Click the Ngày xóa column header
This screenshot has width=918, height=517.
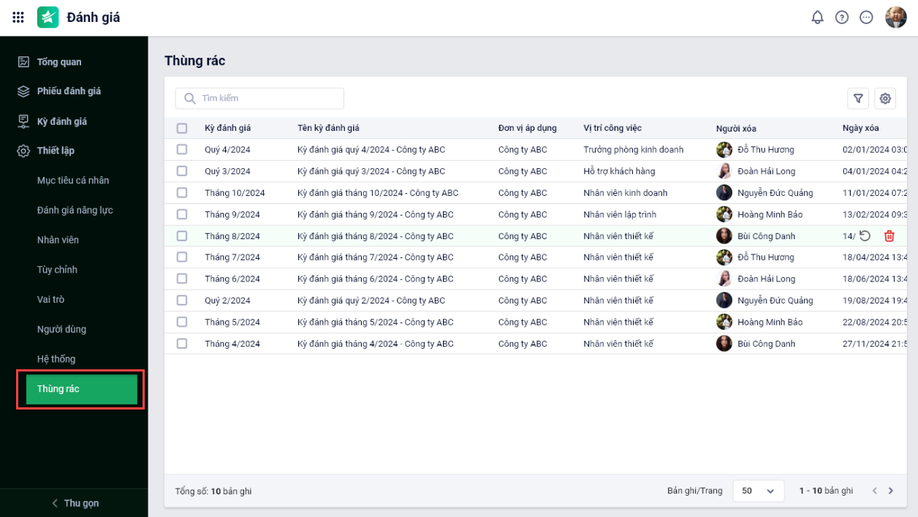(x=860, y=128)
